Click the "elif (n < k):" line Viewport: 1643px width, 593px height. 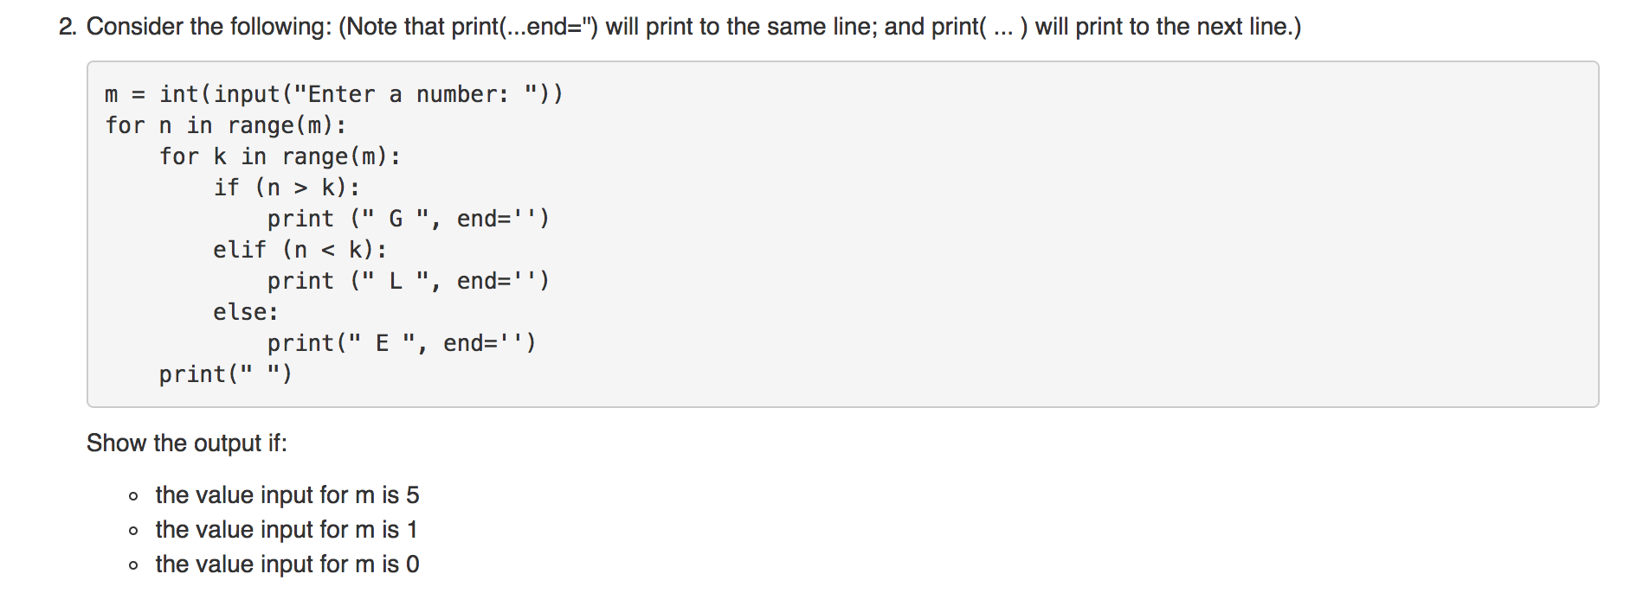[x=300, y=250]
